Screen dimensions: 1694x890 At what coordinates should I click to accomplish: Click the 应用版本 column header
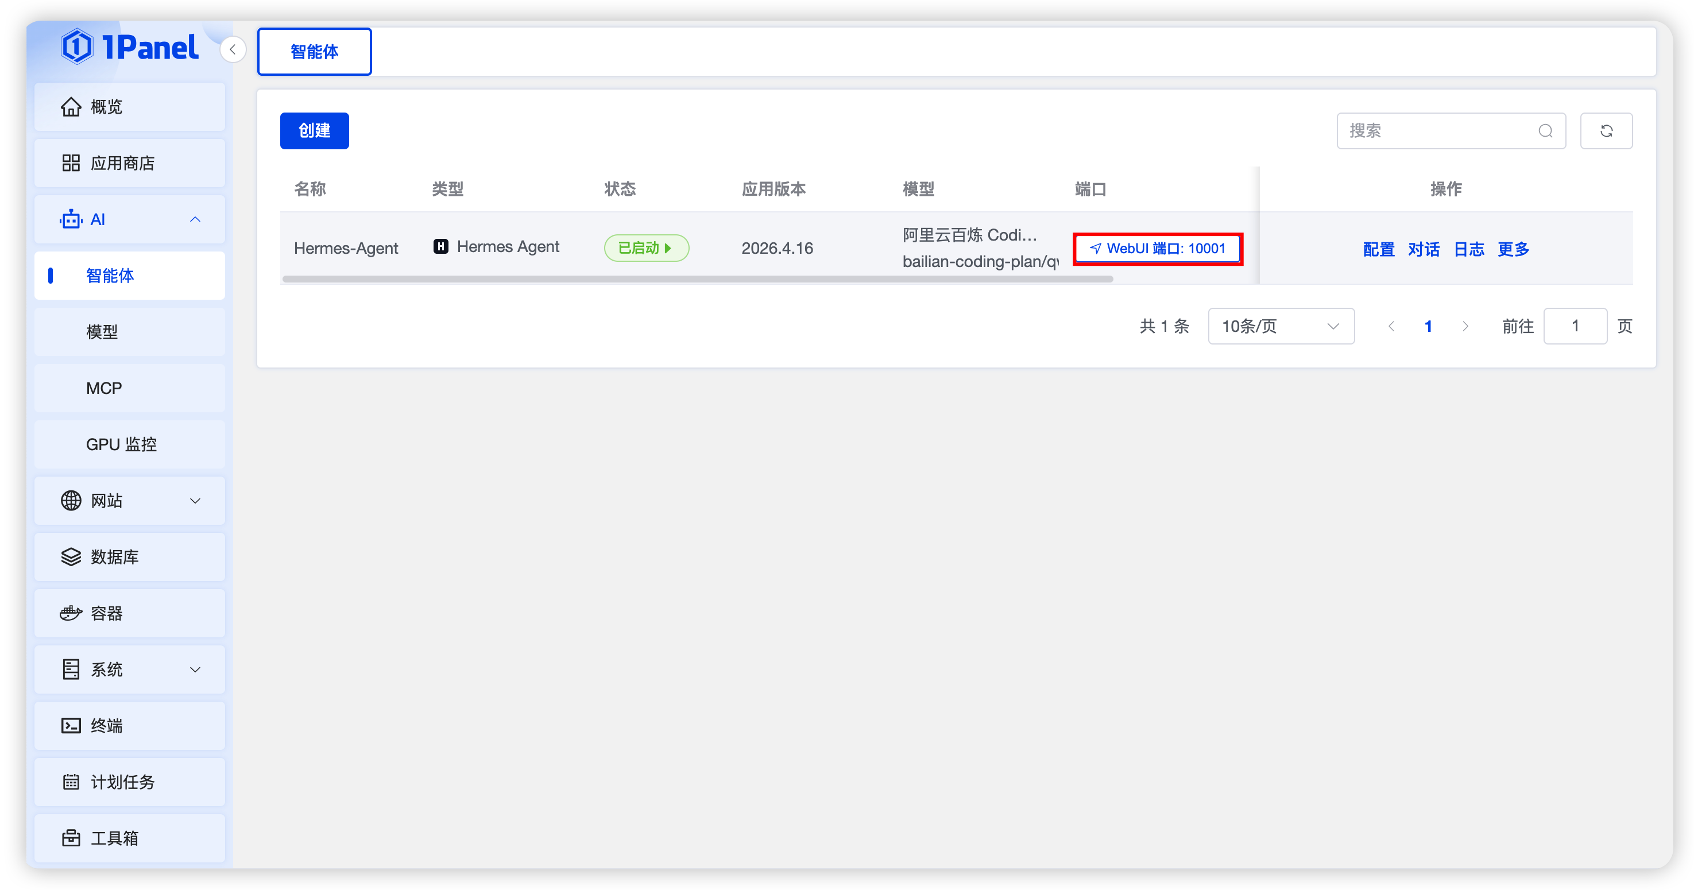tap(773, 189)
